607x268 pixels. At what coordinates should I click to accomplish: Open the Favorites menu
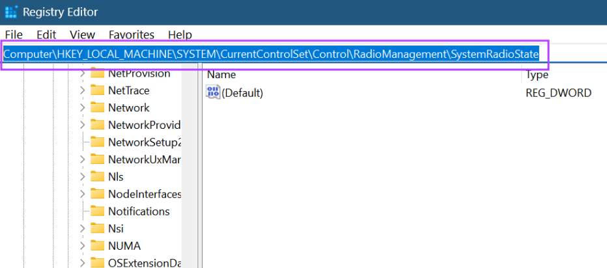pyautogui.click(x=132, y=34)
